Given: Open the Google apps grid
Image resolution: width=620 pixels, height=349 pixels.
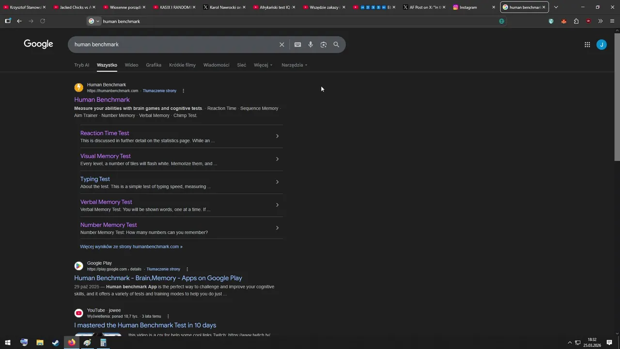Looking at the screenshot, I should pyautogui.click(x=587, y=45).
